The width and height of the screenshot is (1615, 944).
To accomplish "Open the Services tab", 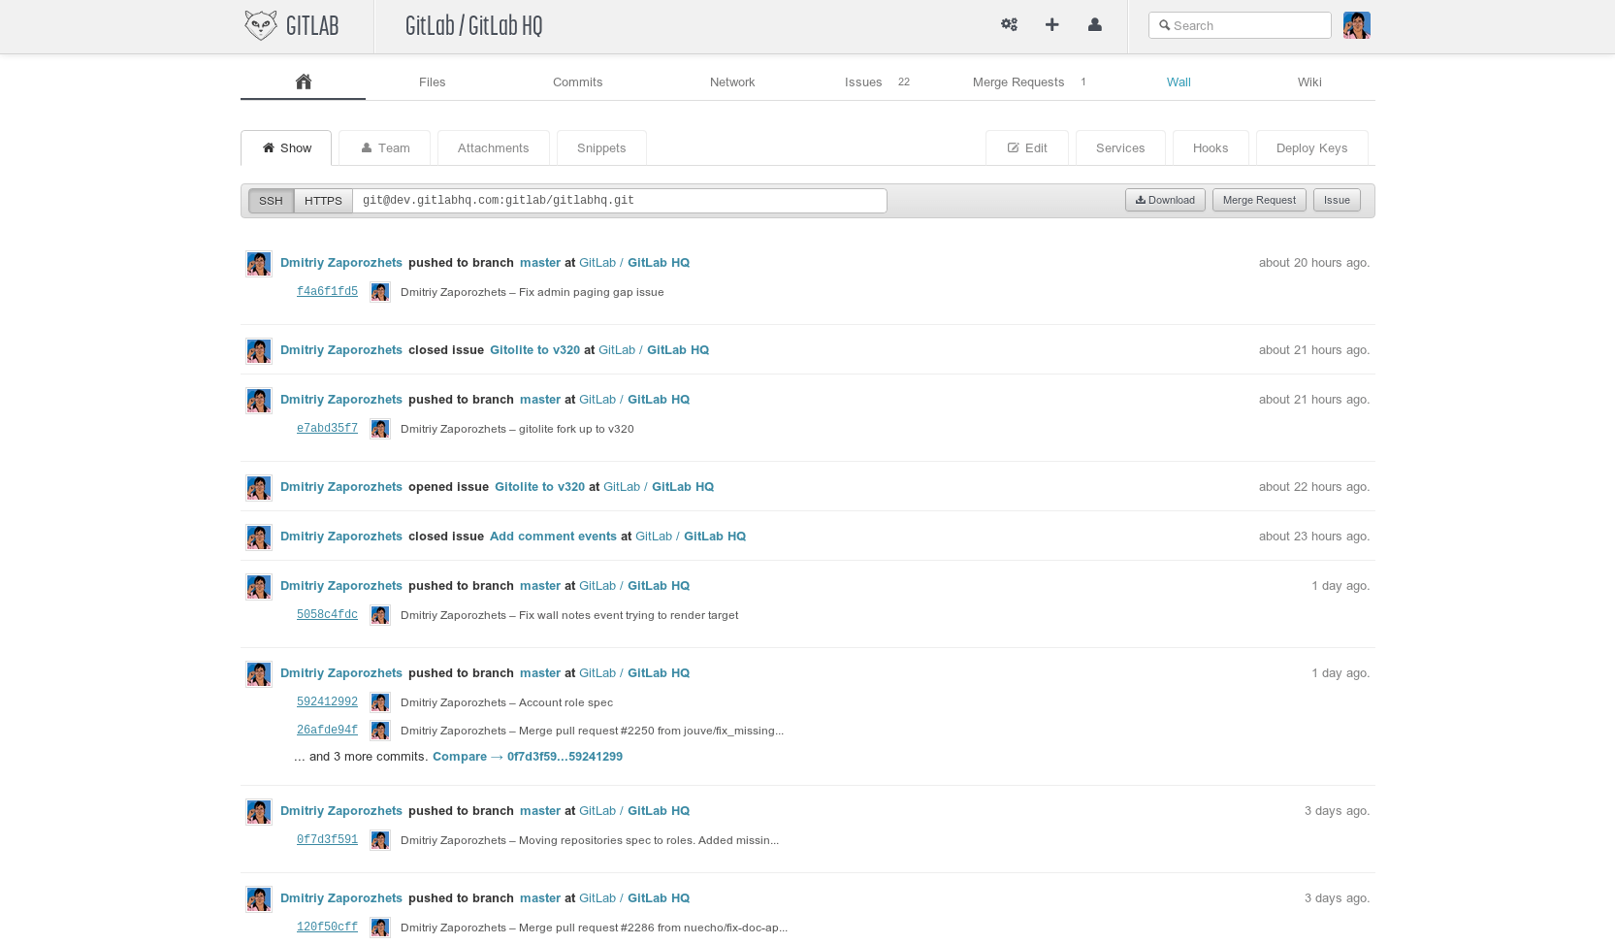I will (x=1120, y=148).
